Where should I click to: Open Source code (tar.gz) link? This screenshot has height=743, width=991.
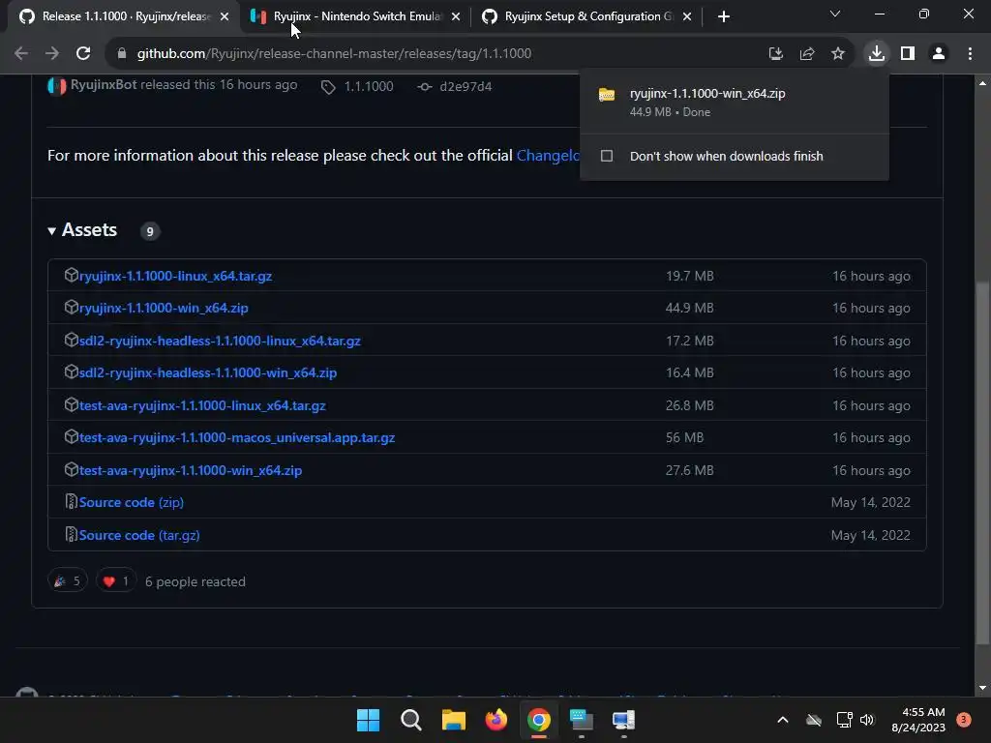pos(139,535)
